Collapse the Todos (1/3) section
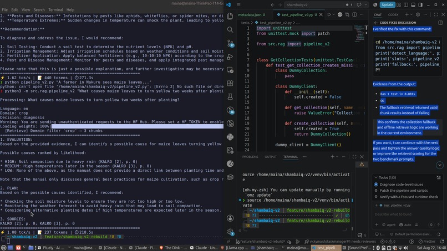447x251 pixels. [376, 177]
